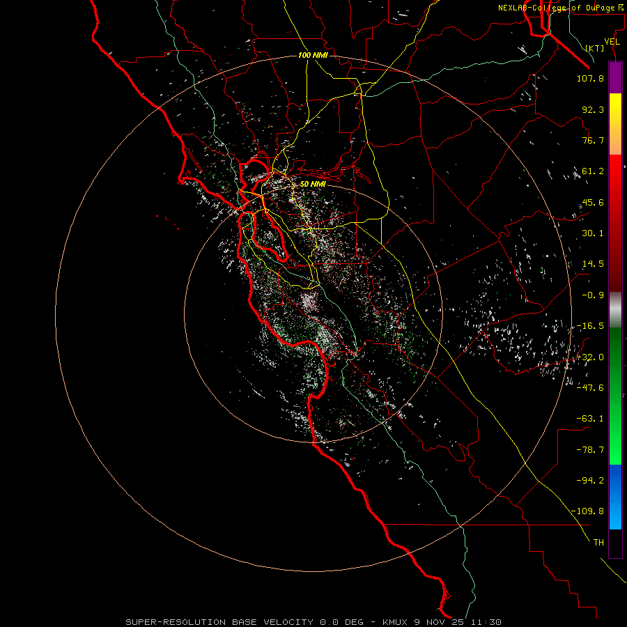Click the 9 NOV 25 11:30 timestamp
Screen dimensions: 627x627
[x=458, y=622]
